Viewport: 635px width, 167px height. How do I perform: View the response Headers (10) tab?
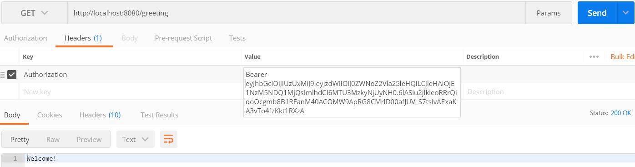[x=100, y=115]
